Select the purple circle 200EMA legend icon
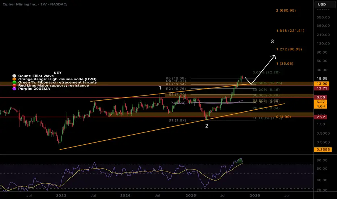 coord(14,89)
